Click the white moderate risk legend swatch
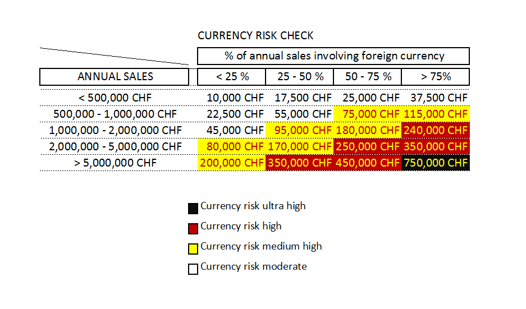This screenshot has width=526, height=309. click(x=193, y=269)
